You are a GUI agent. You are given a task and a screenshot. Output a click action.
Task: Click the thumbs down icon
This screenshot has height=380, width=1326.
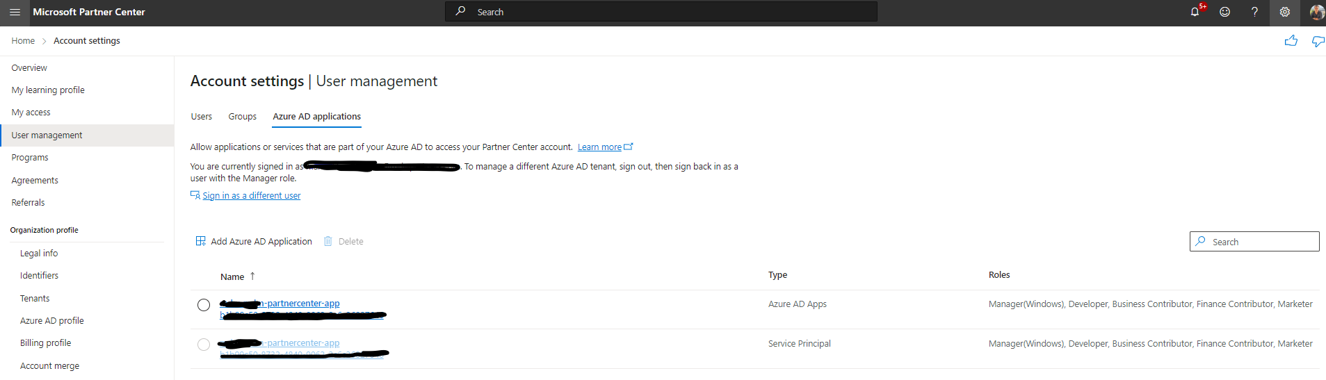coord(1318,41)
